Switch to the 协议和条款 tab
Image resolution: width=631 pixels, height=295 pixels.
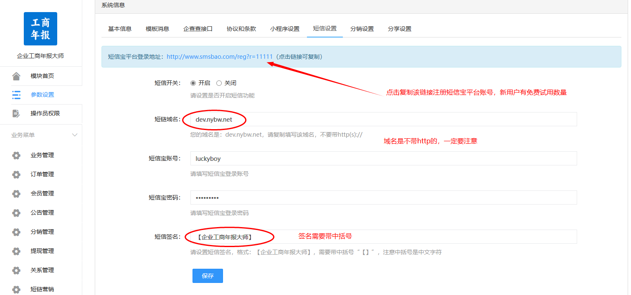tap(241, 29)
